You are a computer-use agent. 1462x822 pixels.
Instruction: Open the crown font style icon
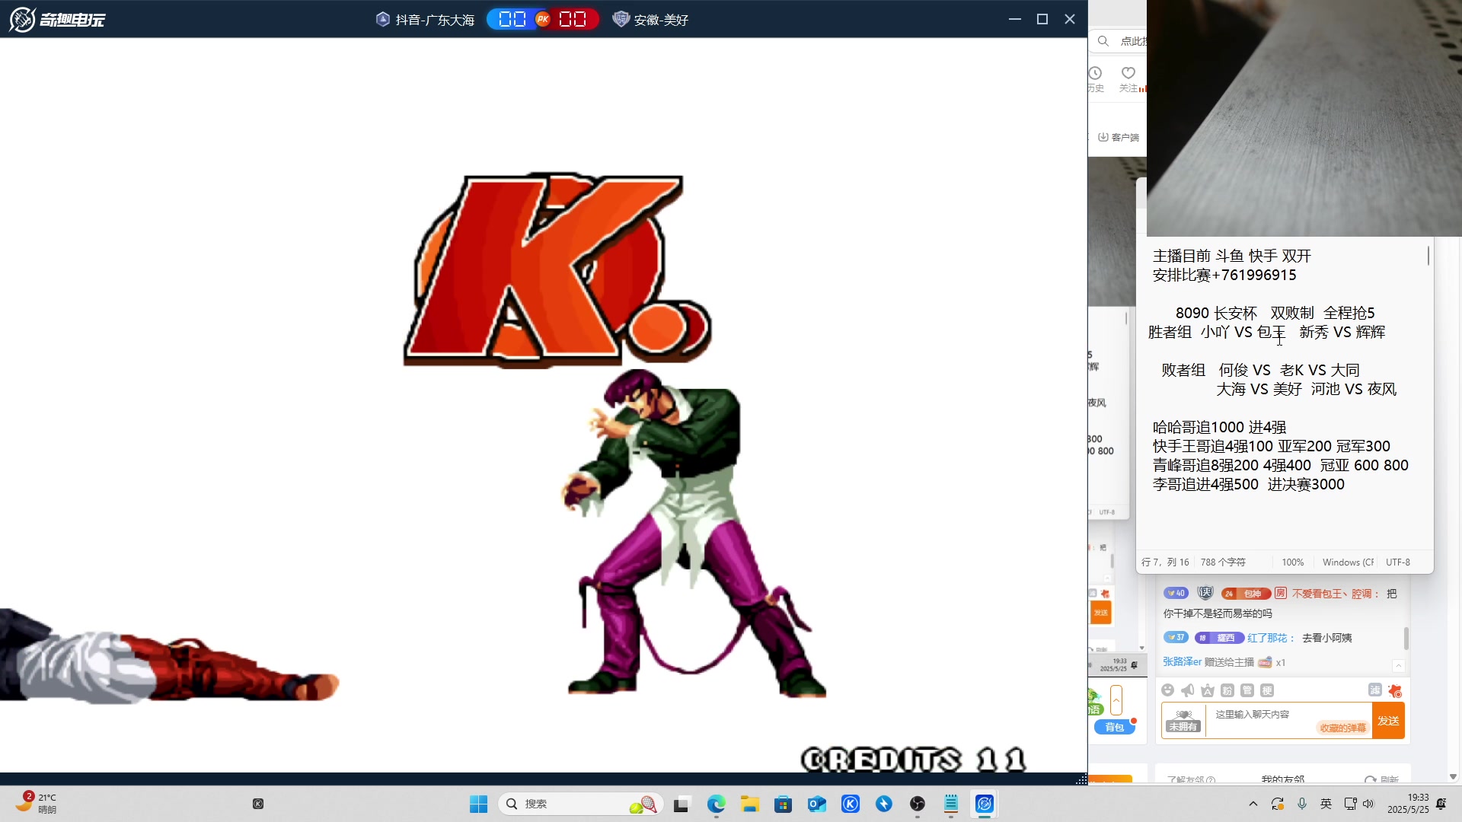(1208, 690)
